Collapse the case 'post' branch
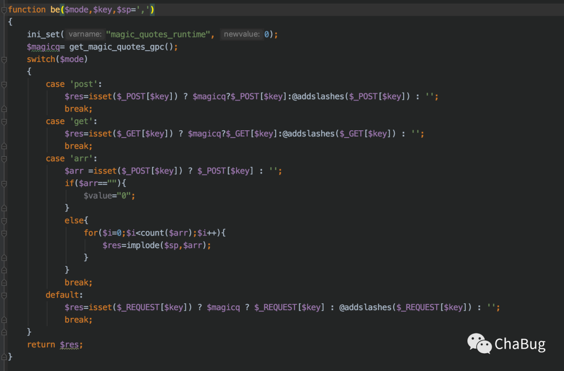Image resolution: width=564 pixels, height=371 pixels. 4,84
